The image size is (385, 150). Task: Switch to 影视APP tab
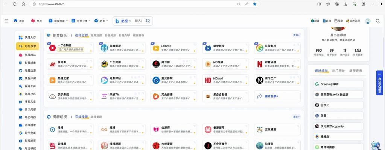[125, 35]
